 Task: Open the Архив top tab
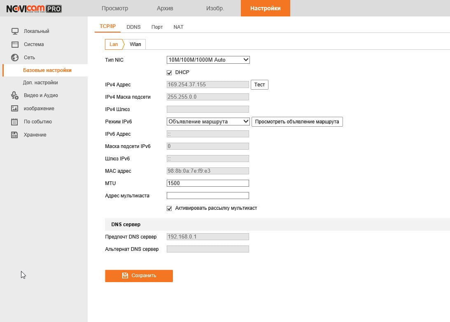click(x=165, y=8)
